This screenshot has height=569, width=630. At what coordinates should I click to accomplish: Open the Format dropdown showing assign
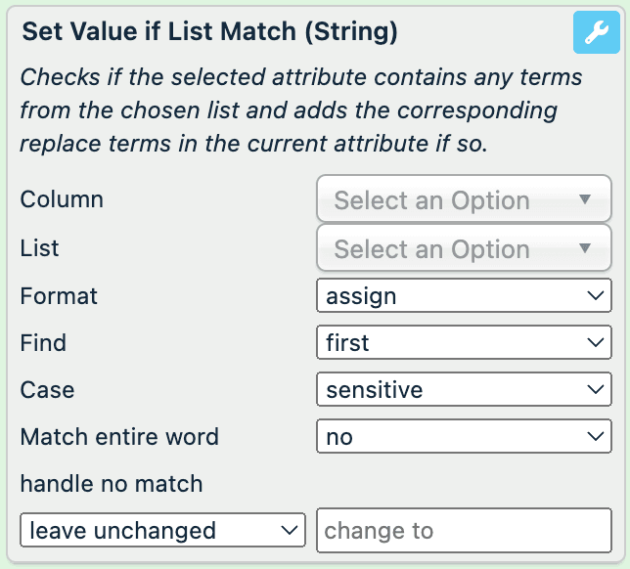[x=464, y=295]
